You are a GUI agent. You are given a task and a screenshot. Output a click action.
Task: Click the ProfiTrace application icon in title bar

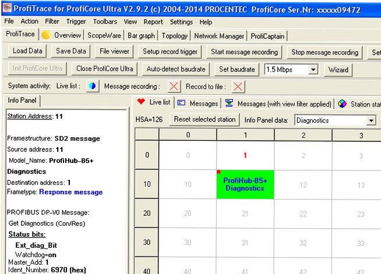pos(7,8)
